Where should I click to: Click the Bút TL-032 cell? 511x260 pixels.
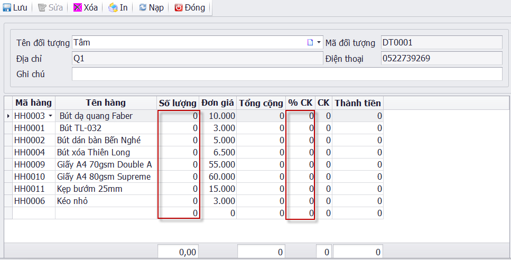point(106,128)
